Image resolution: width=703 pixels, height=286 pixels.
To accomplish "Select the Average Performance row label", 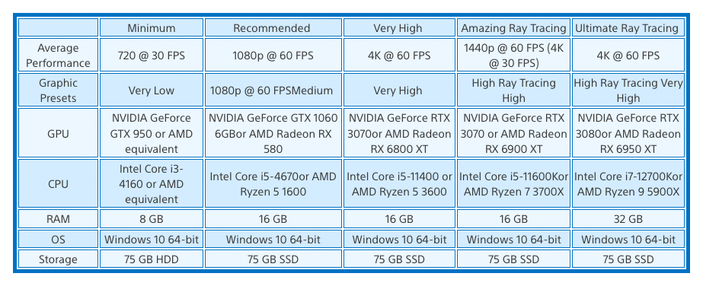I will (x=59, y=55).
